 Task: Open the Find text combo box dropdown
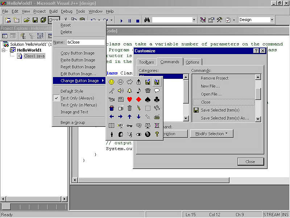tap(194, 20)
